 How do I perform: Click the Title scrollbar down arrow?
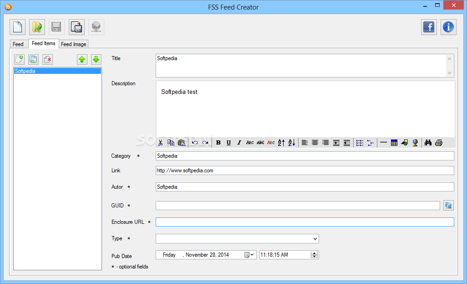tap(449, 73)
